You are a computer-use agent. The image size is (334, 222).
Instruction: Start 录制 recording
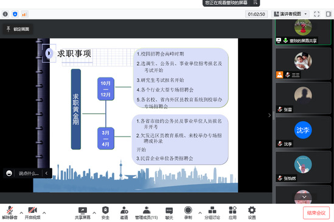click(x=188, y=213)
